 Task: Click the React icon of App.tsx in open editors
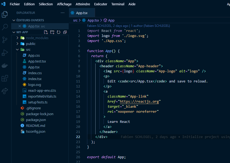(24, 26)
